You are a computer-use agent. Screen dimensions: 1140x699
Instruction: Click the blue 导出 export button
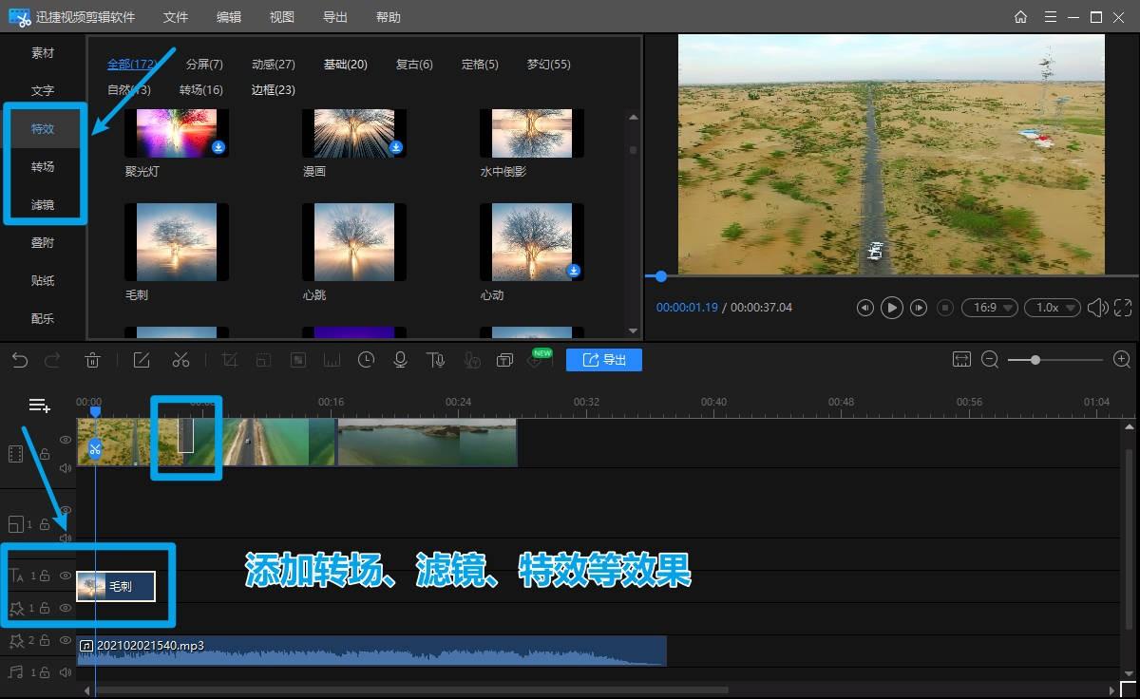point(604,360)
